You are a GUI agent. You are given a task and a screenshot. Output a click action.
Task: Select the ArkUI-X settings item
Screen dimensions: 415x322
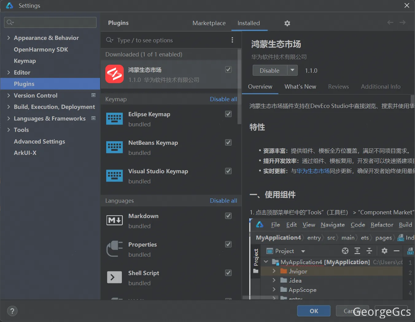(x=25, y=153)
